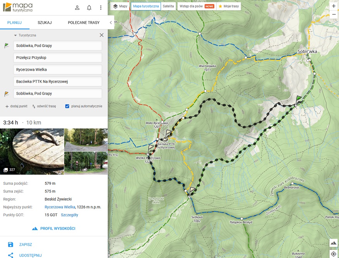Enable the 'Wstęp dla psów' layer
The image size is (339, 258).
coord(197,6)
